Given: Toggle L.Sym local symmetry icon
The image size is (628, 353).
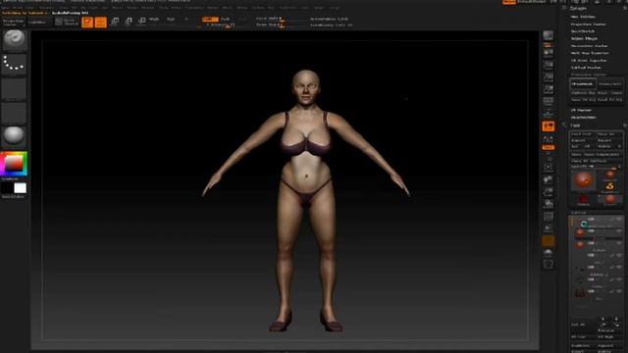Looking at the screenshot, I should click(x=549, y=139).
